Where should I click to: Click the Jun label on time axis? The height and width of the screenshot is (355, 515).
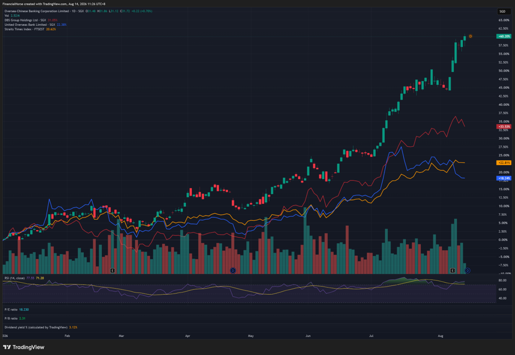[308, 336]
